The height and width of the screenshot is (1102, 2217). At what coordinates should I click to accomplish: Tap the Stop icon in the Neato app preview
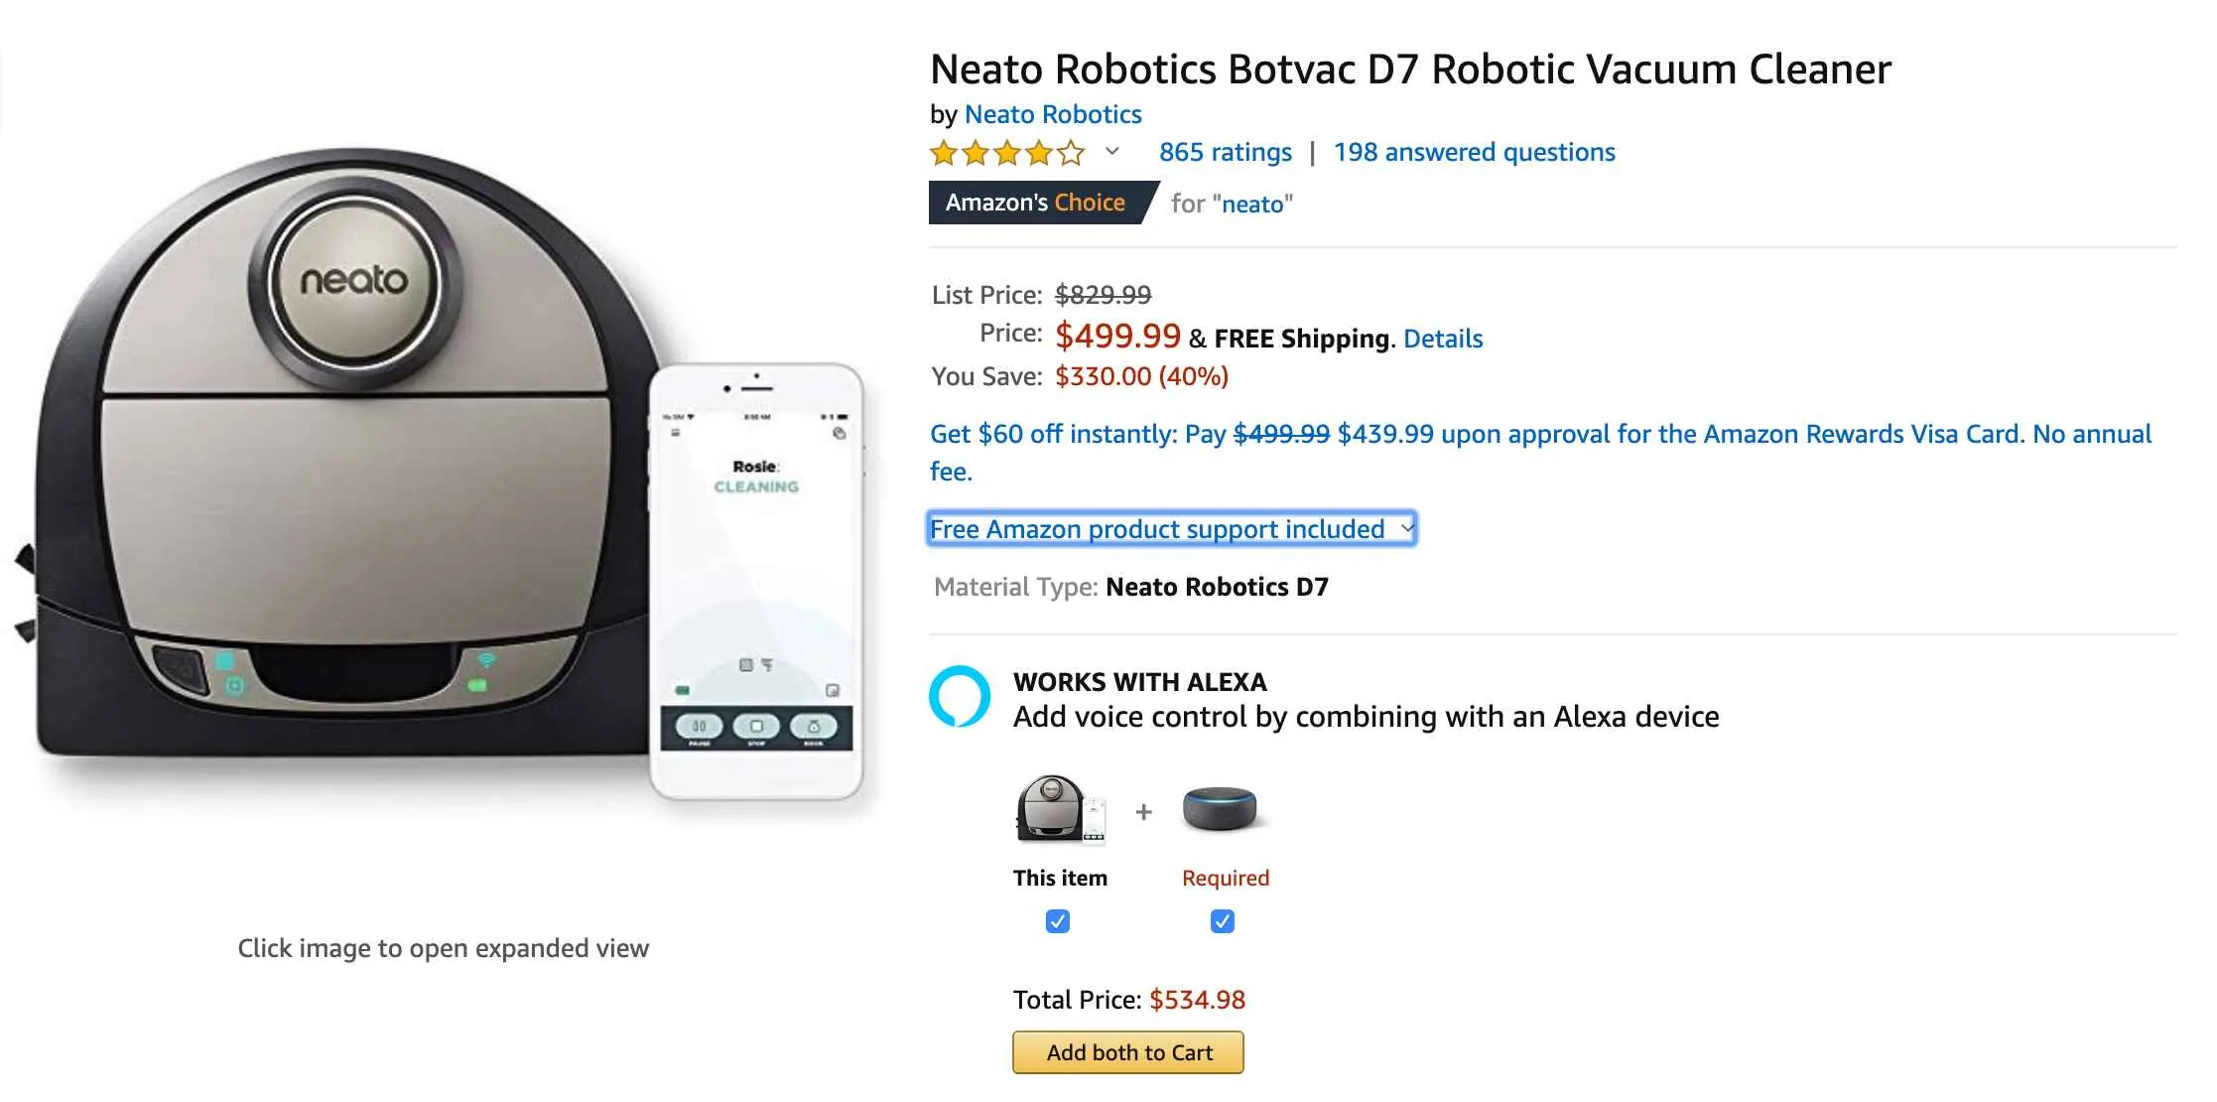click(x=757, y=726)
